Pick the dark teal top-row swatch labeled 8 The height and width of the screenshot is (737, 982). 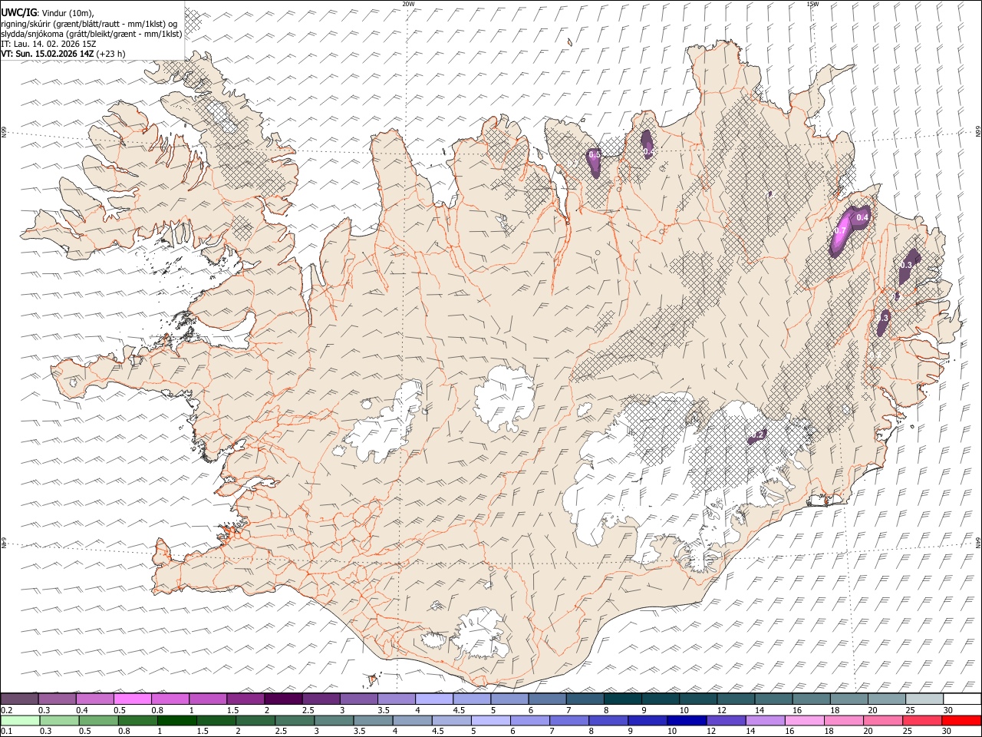(622, 699)
